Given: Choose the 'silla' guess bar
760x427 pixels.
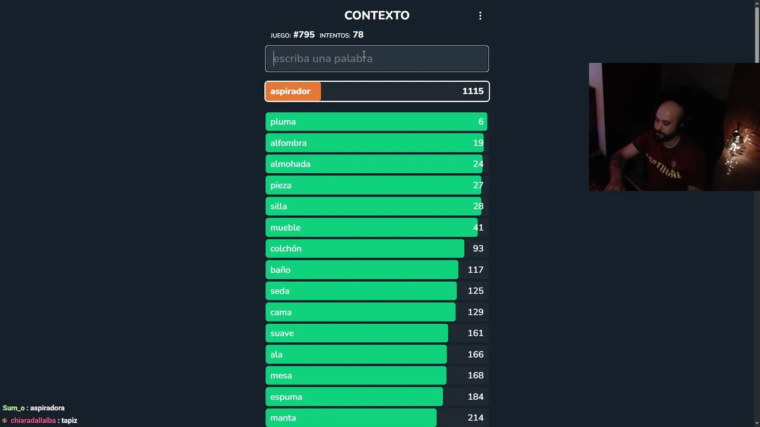Looking at the screenshot, I should point(376,206).
